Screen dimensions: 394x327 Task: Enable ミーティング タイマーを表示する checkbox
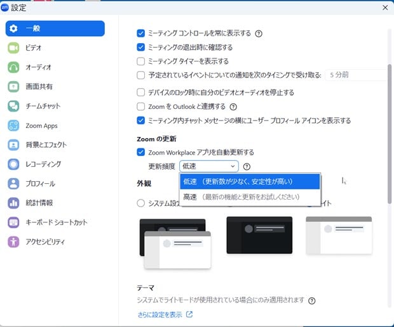[141, 61]
